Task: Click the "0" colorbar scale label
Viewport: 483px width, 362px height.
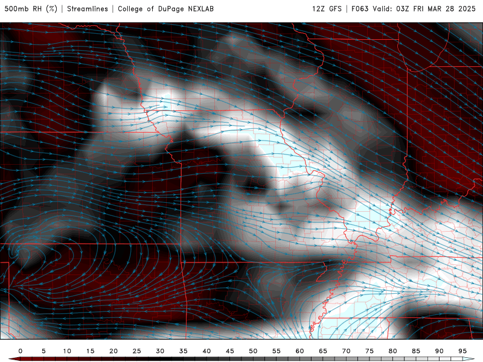Action: tap(21, 351)
